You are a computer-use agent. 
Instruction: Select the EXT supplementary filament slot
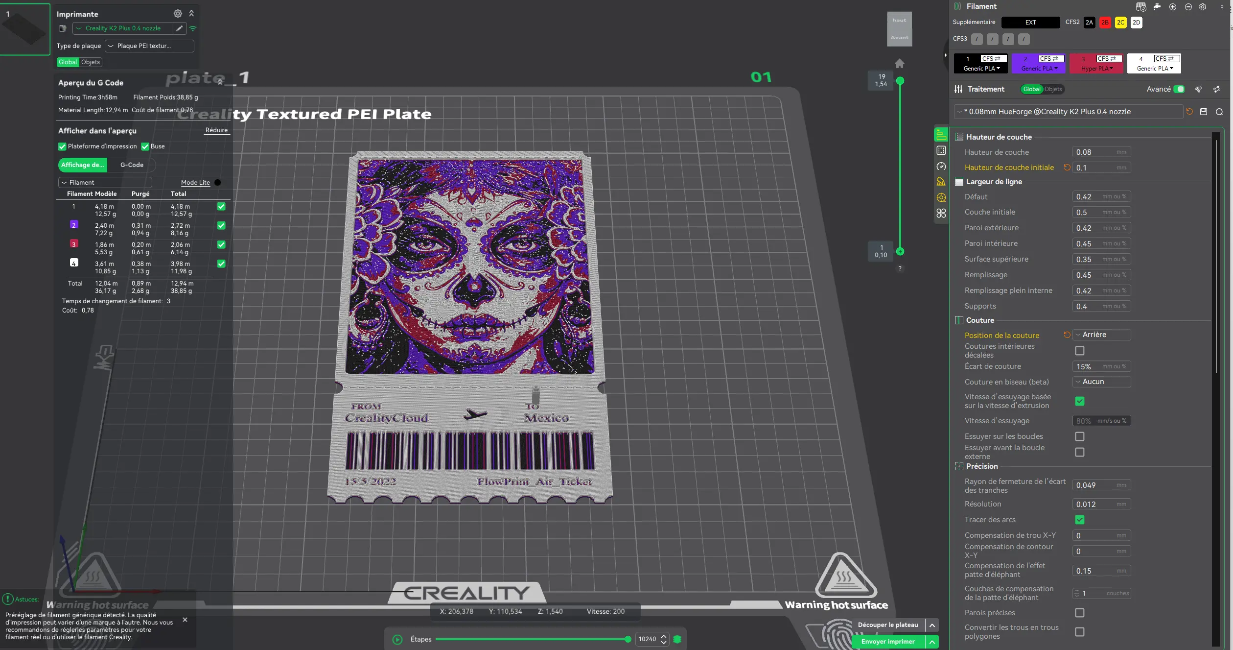pos(1030,23)
